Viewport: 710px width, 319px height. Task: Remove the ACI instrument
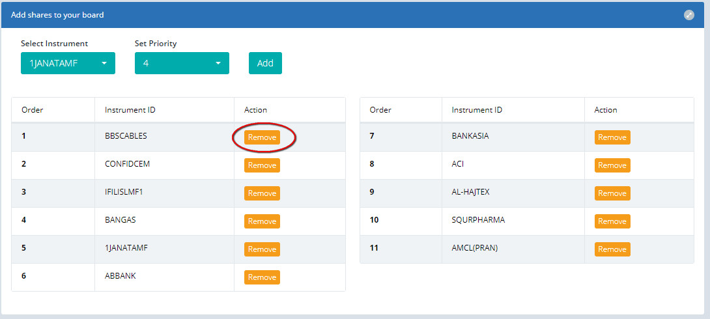click(612, 165)
